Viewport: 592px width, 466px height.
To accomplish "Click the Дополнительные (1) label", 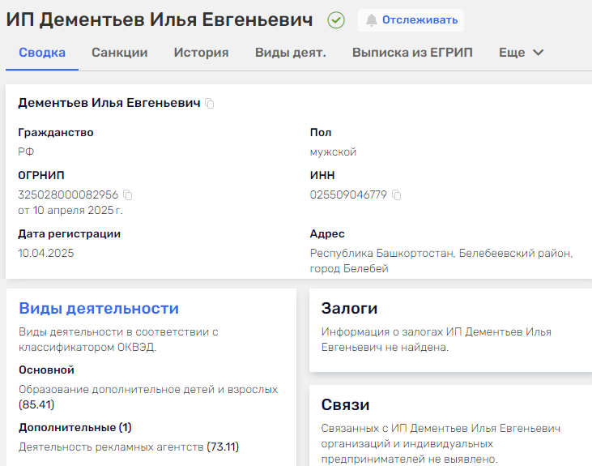I will [75, 427].
